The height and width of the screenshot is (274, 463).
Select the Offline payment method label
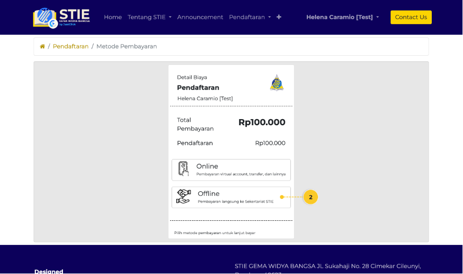point(208,194)
